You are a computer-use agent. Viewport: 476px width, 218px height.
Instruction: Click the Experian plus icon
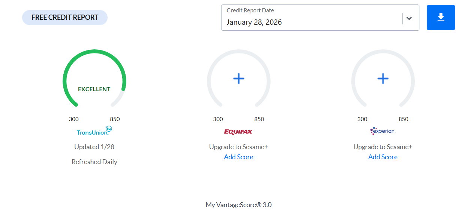[383, 79]
